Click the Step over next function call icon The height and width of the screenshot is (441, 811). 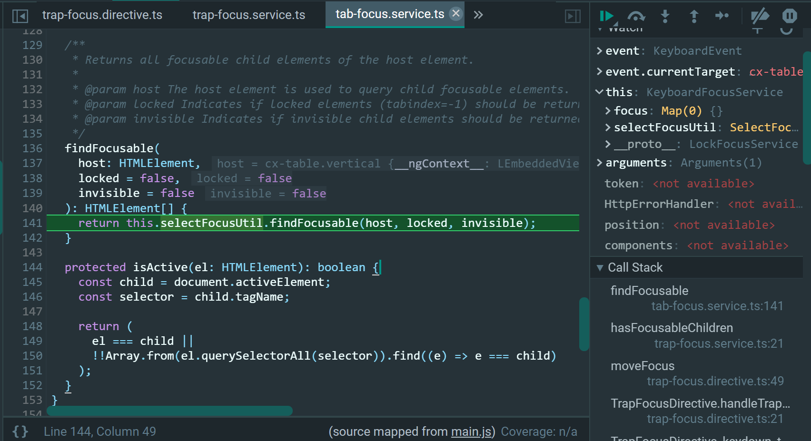[636, 16]
